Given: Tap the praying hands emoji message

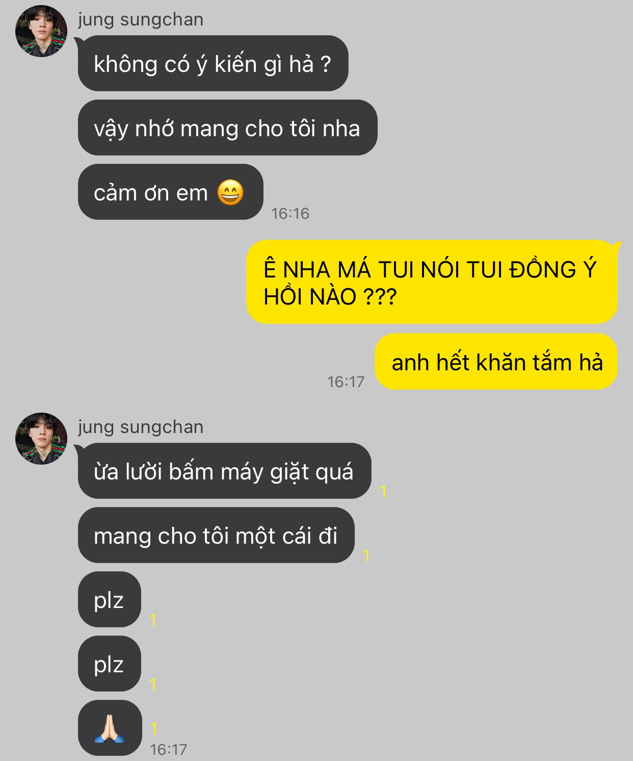Looking at the screenshot, I should coord(110,728).
